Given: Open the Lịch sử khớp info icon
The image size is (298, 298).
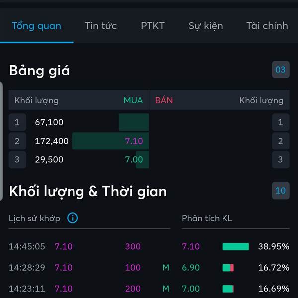Looking at the screenshot, I should tap(73, 218).
